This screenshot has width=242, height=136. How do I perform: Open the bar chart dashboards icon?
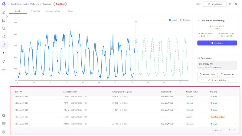tap(4, 21)
